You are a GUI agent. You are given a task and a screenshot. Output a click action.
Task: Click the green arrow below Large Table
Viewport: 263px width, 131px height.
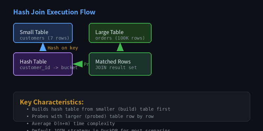tap(120, 47)
